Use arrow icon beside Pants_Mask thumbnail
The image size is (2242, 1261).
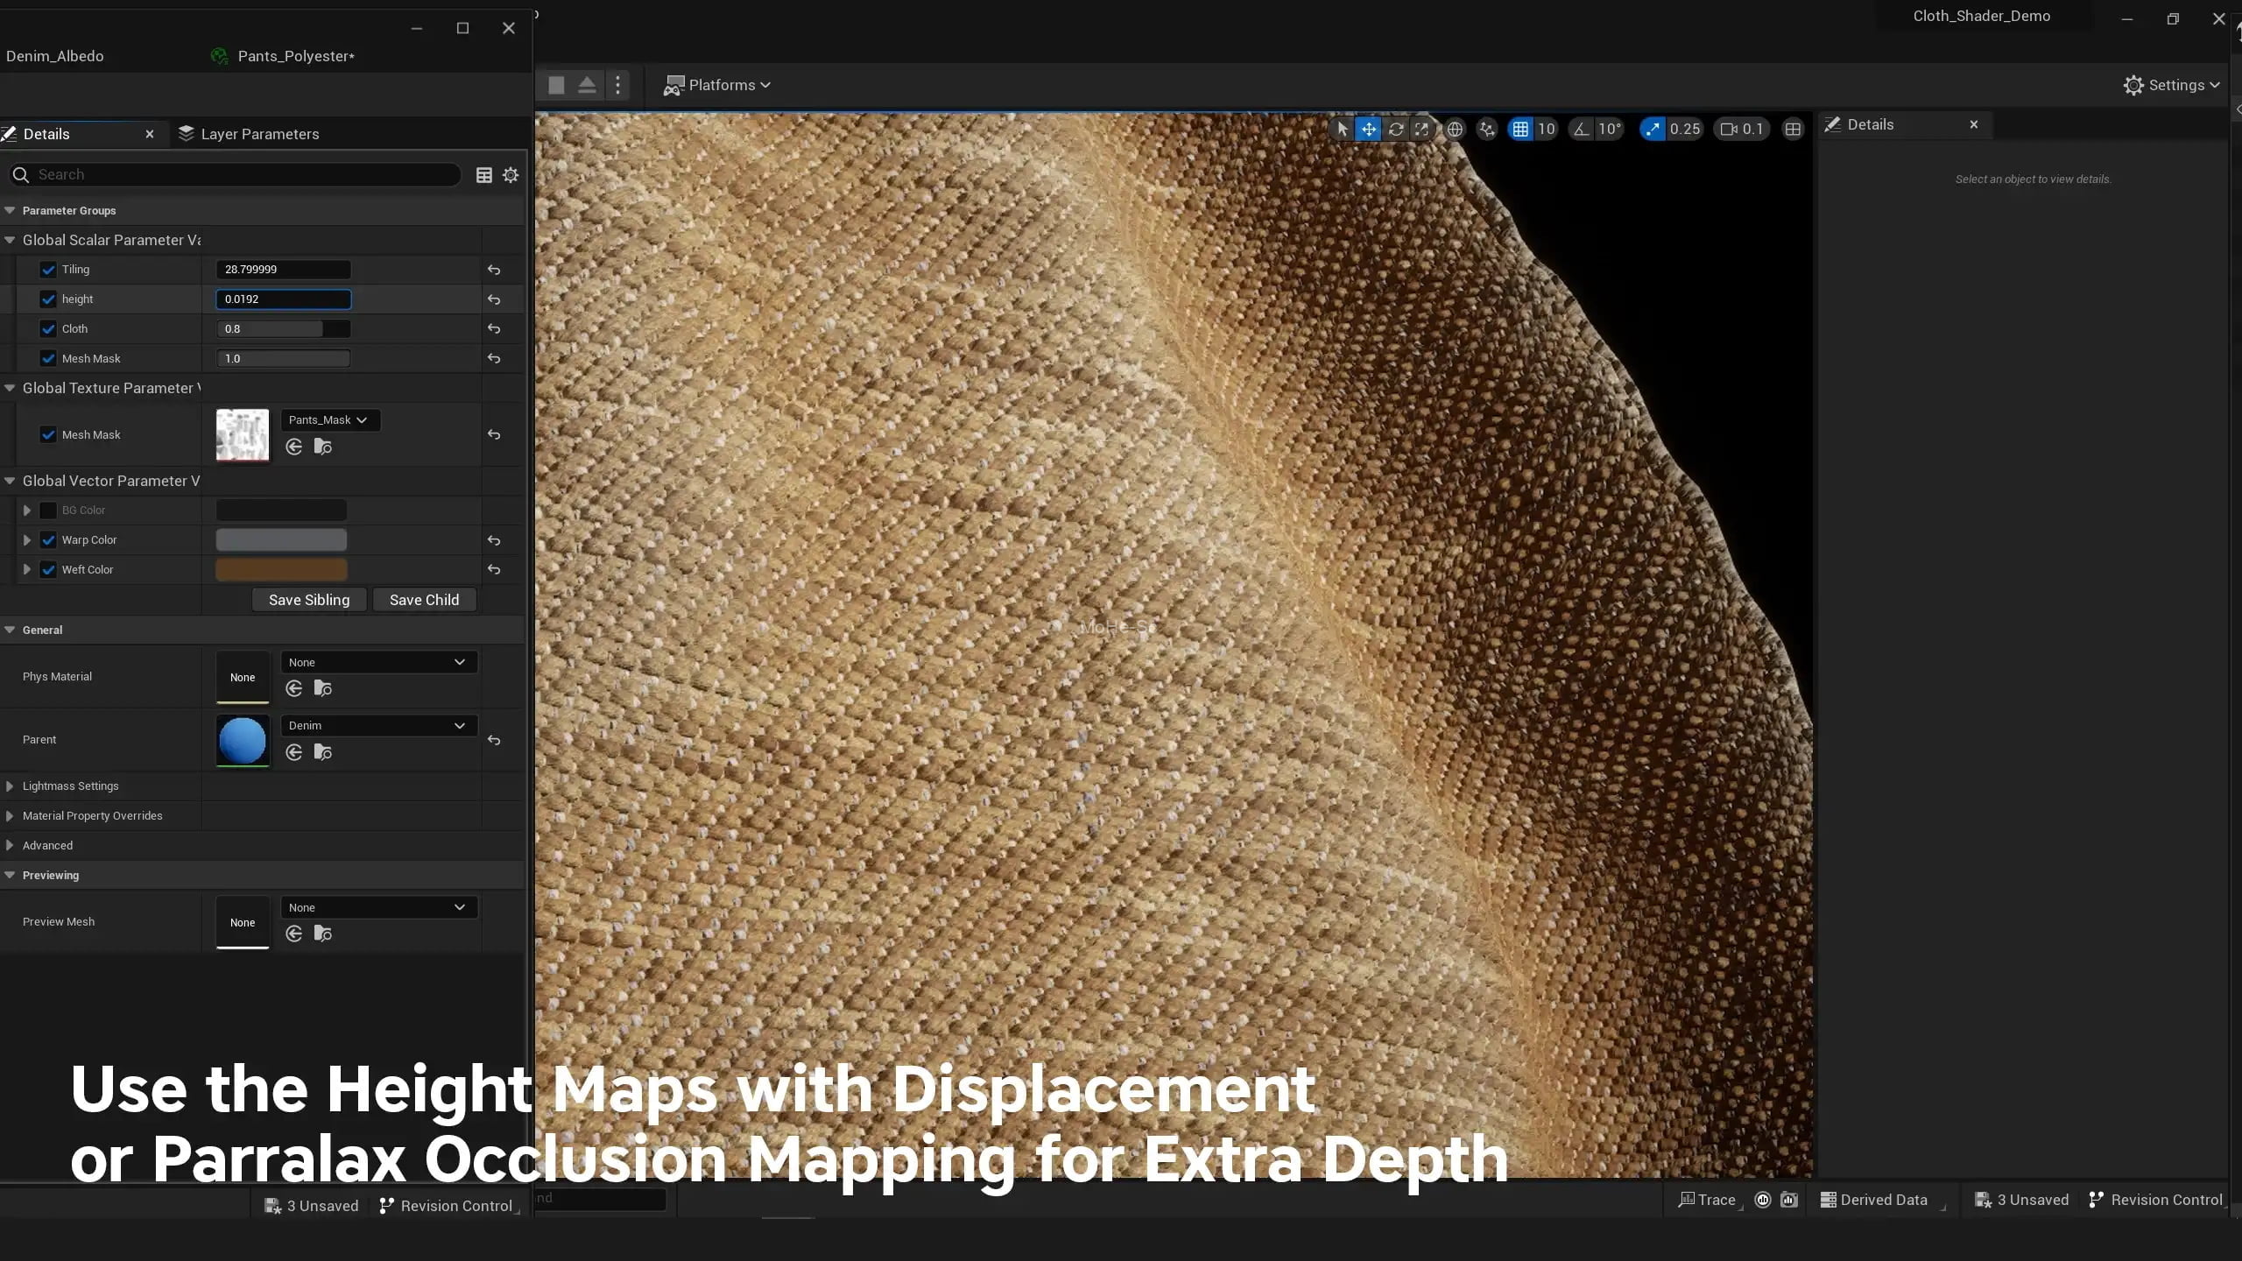click(x=294, y=447)
